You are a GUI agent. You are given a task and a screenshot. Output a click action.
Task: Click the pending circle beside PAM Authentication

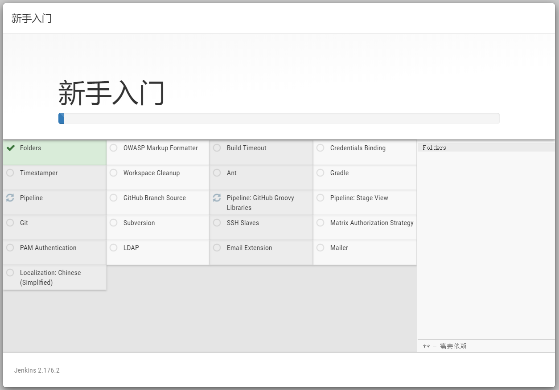tap(10, 248)
